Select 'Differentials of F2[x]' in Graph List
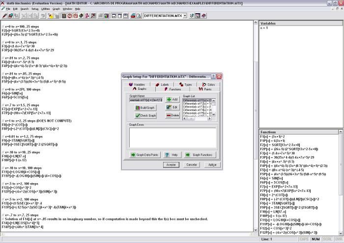Image resolution: width=344 pixels, height=243 pixels. tap(197, 104)
